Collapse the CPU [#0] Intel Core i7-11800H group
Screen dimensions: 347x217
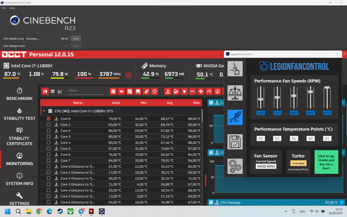coord(44,111)
